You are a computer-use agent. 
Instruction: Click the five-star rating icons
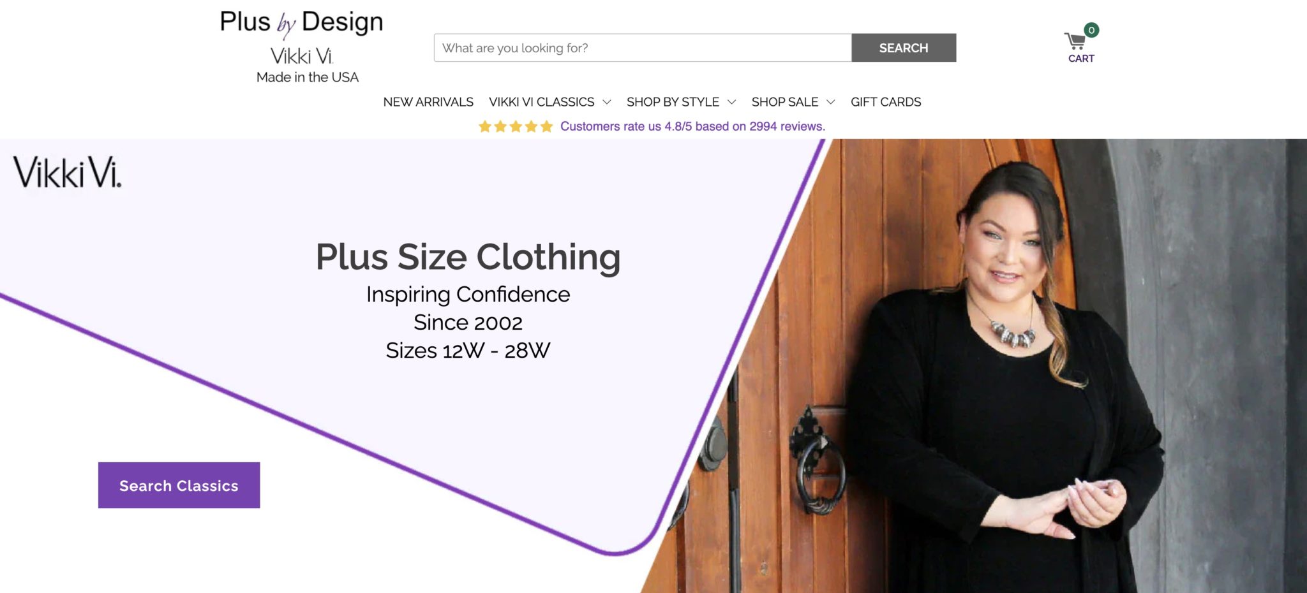click(x=516, y=126)
